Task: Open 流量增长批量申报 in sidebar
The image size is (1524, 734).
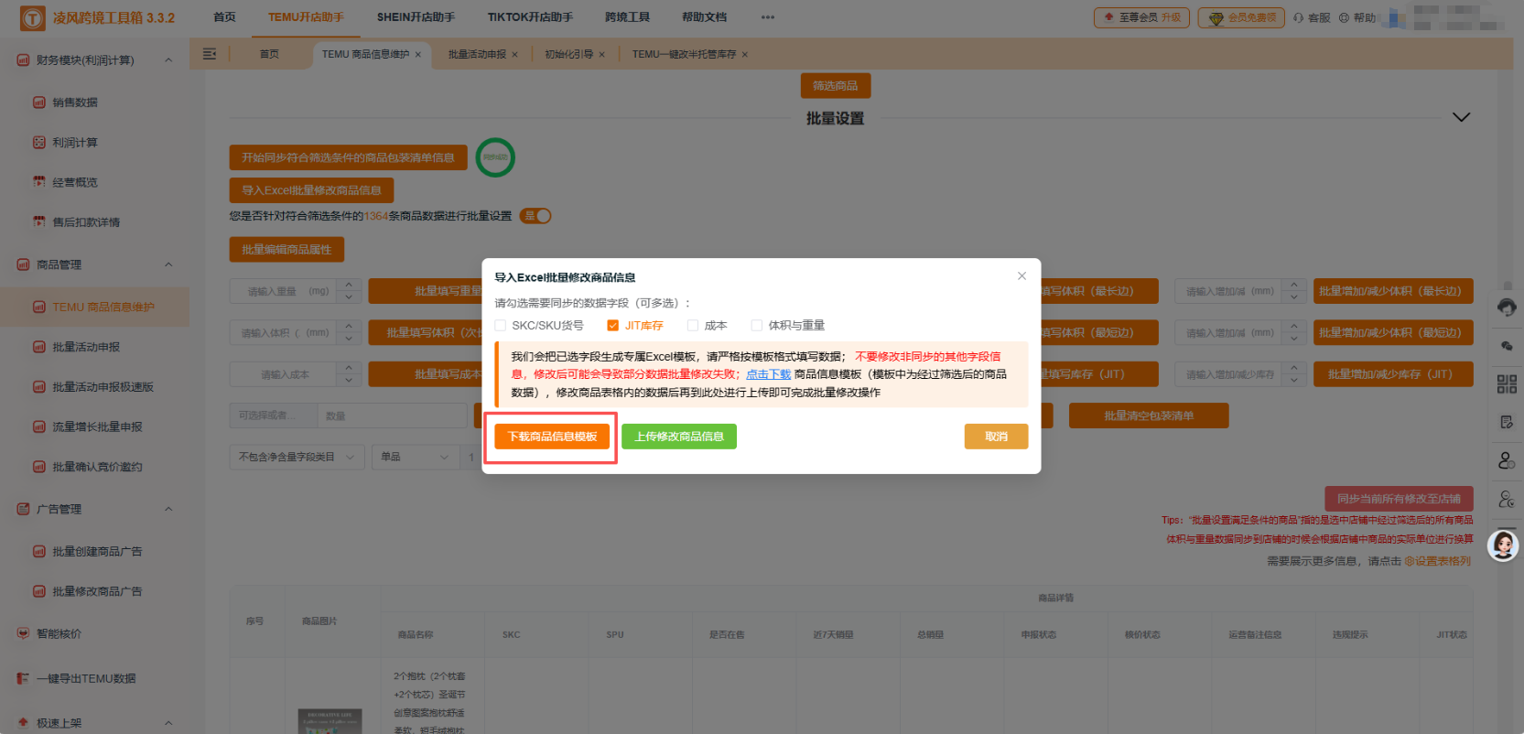Action: (97, 426)
